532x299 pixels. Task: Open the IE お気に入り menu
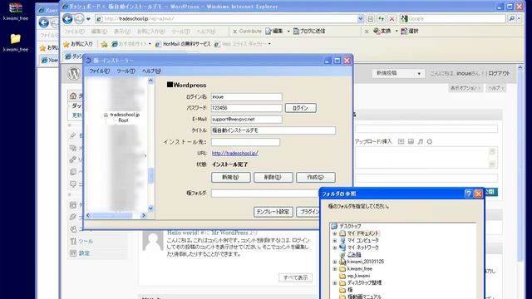click(x=150, y=32)
